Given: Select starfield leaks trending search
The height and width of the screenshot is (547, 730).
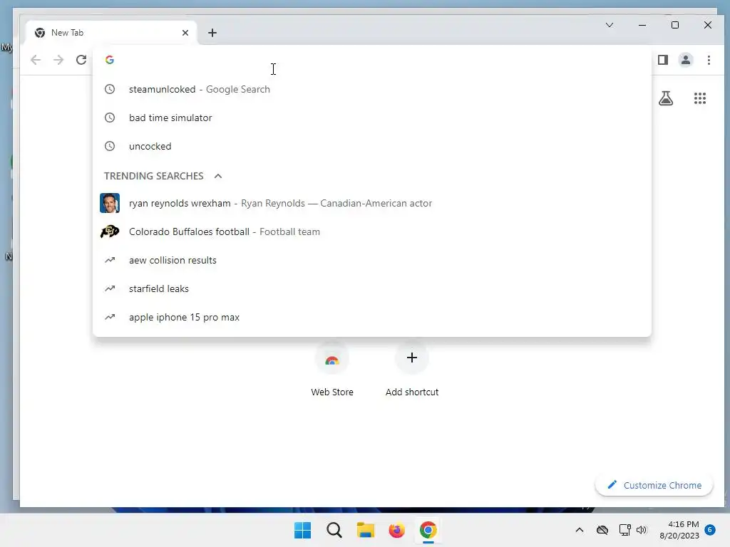Looking at the screenshot, I should [372, 288].
